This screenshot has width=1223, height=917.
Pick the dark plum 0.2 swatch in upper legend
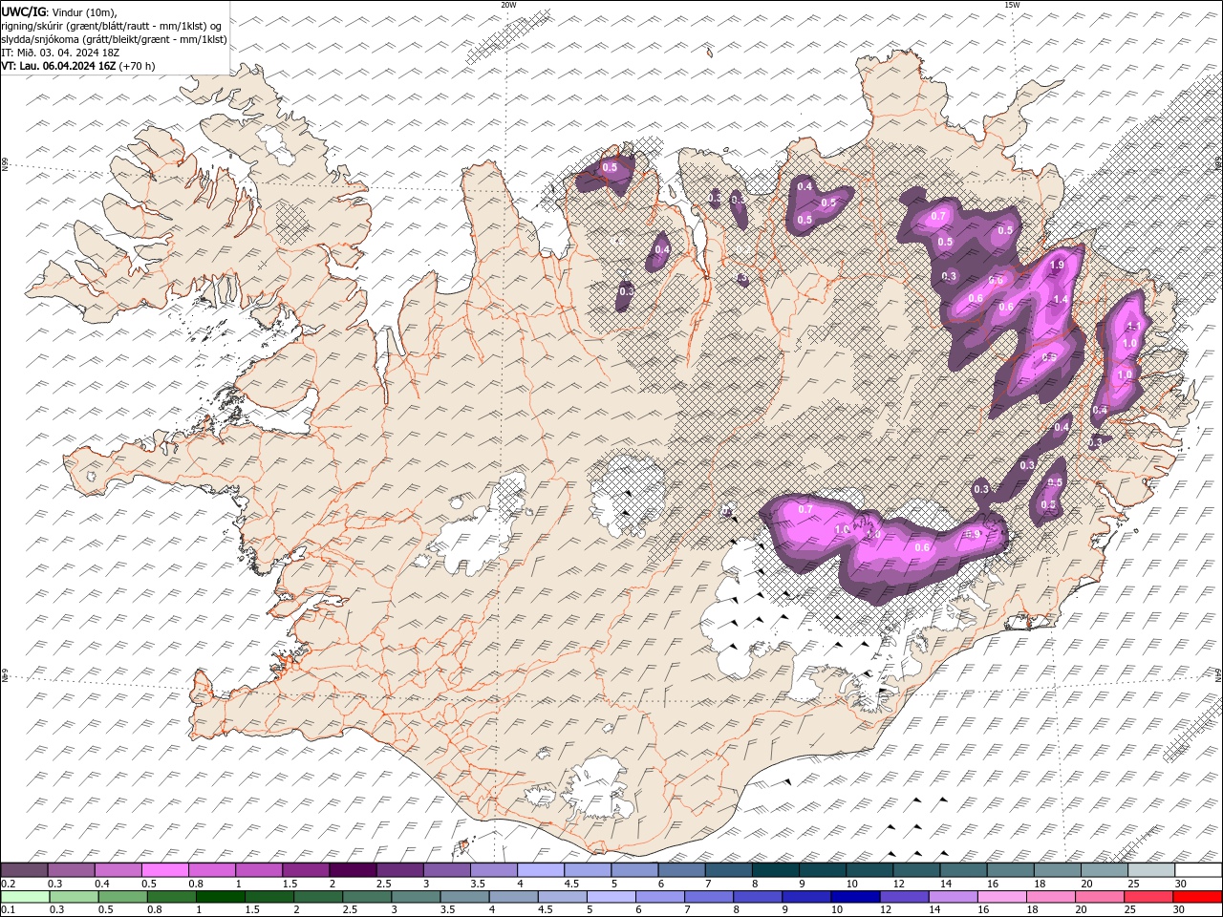[x=25, y=870]
